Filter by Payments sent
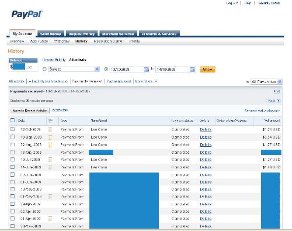 119,81
